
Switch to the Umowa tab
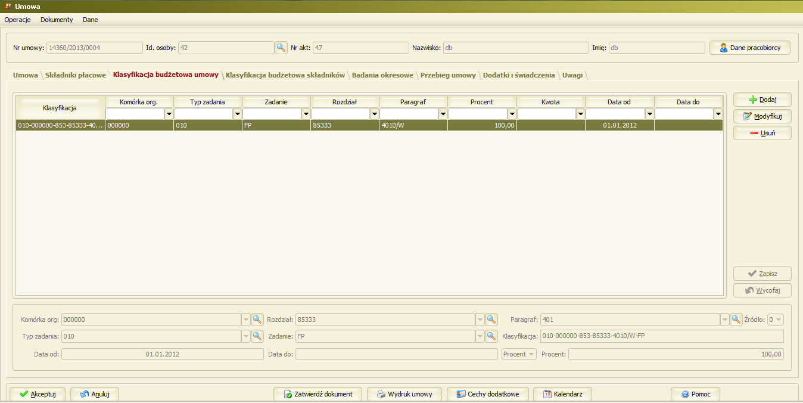tap(25, 75)
